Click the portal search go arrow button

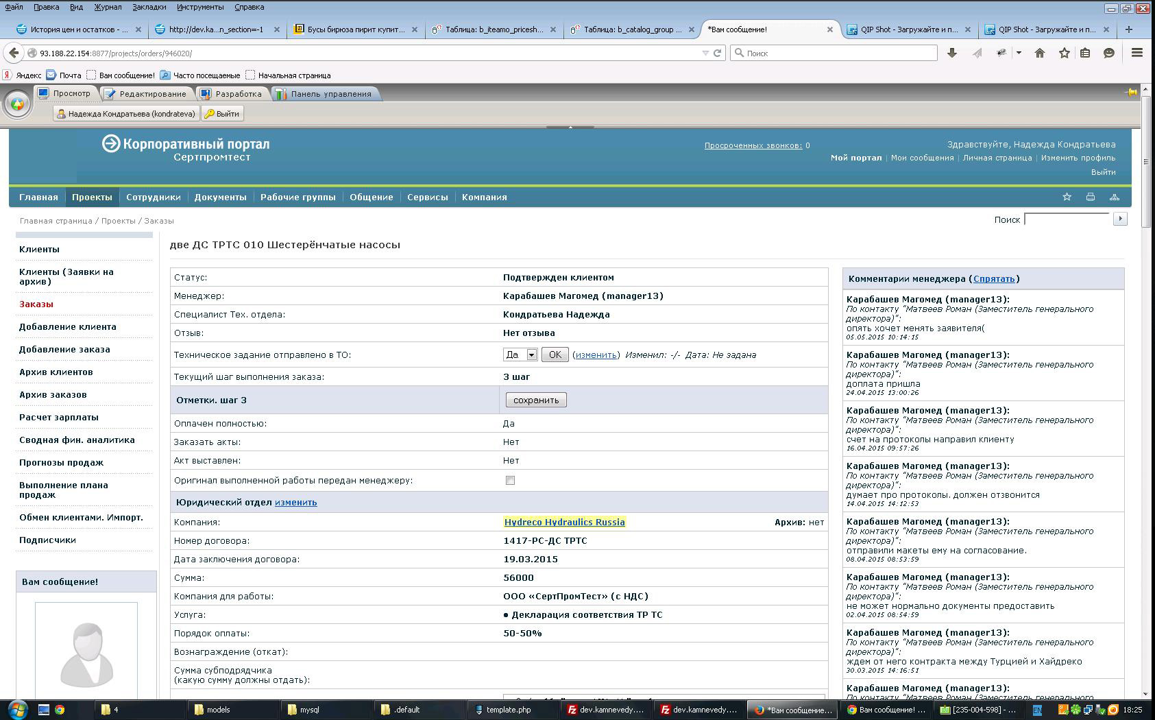1120,219
